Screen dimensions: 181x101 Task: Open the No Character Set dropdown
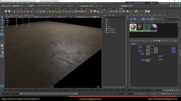point(142,94)
